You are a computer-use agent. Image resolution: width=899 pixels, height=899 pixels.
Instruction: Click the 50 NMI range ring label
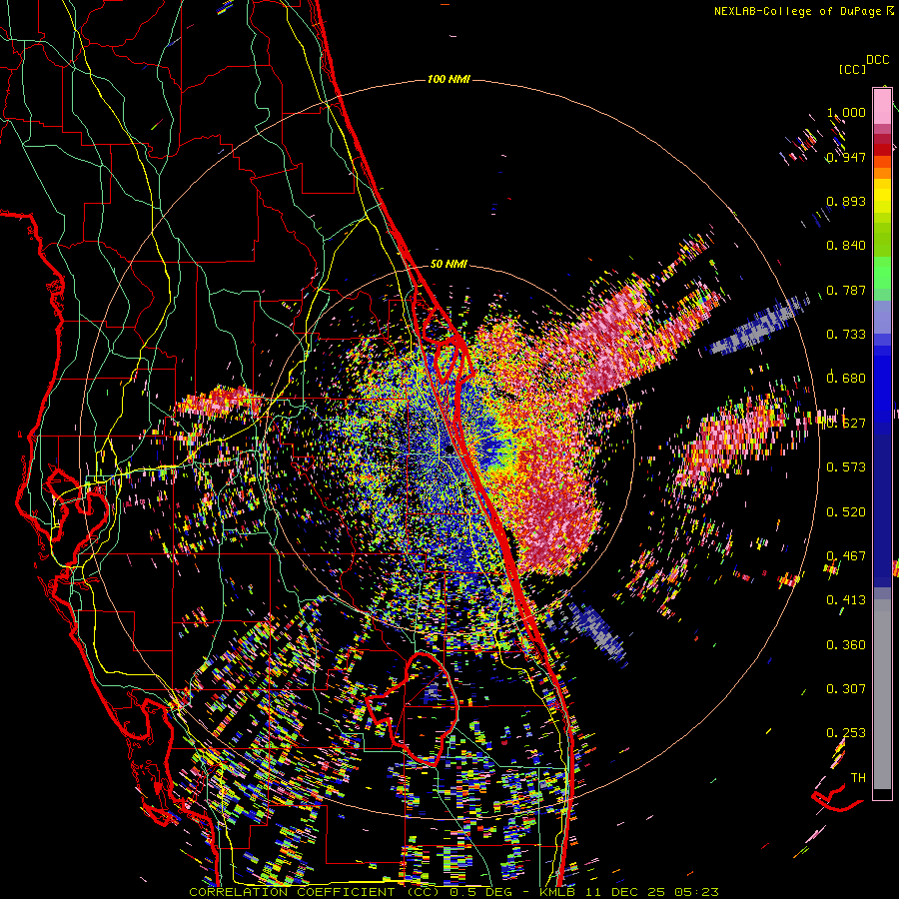pyautogui.click(x=449, y=265)
